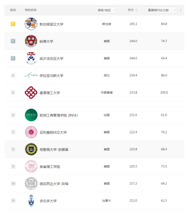Open the 新加坡国立大学 school link
Screen dimensions: 189x214
[x=52, y=24]
